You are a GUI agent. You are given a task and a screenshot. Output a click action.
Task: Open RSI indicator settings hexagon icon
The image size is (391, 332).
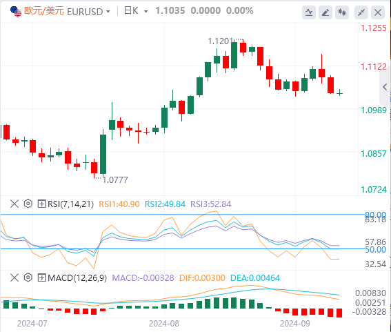(28, 204)
